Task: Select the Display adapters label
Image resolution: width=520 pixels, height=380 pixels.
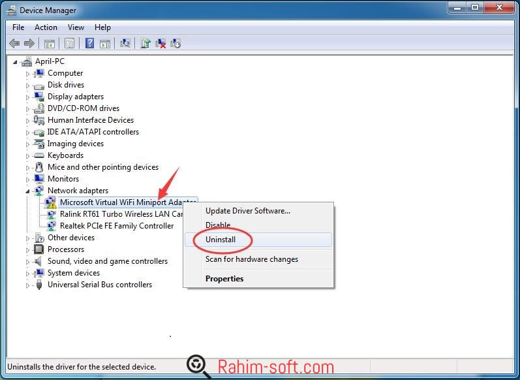Action: (76, 97)
